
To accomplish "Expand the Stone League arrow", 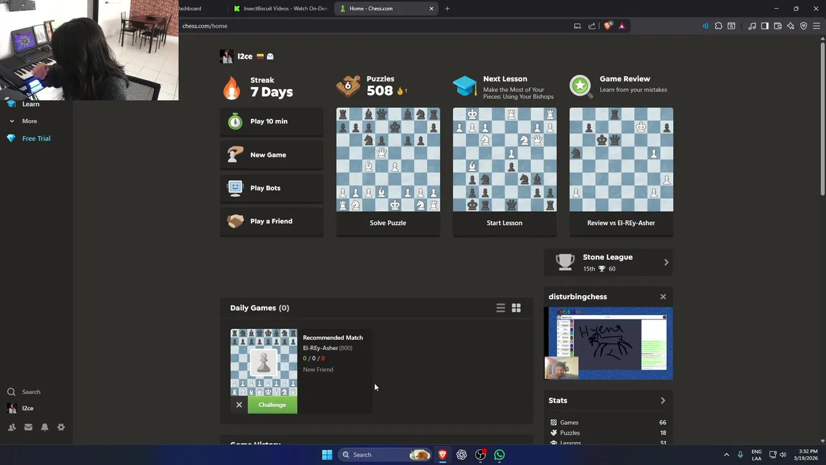I will pos(666,262).
